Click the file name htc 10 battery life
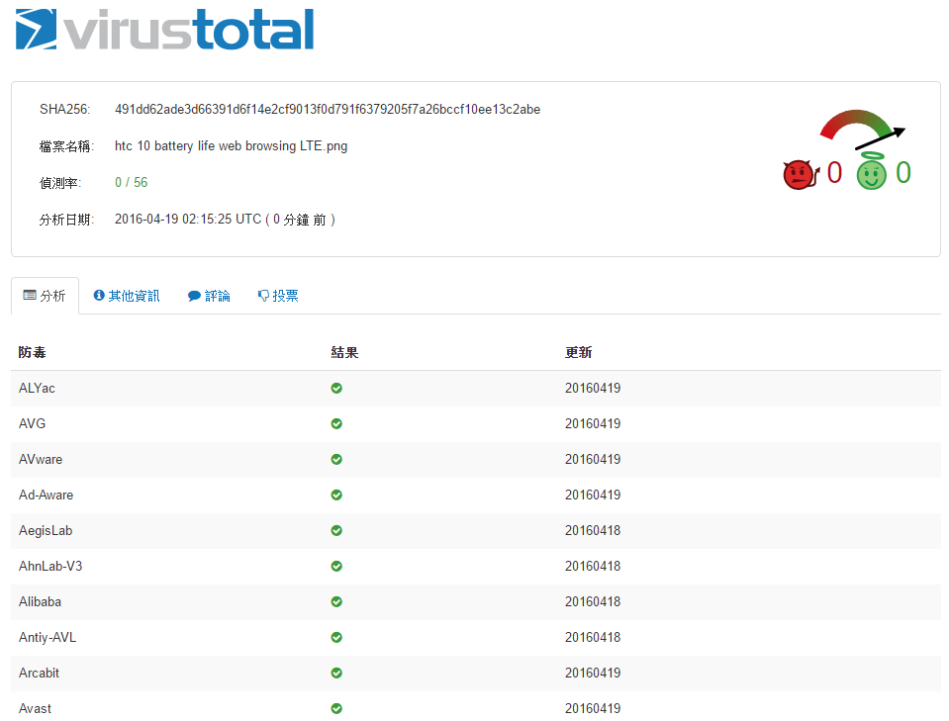 point(231,146)
